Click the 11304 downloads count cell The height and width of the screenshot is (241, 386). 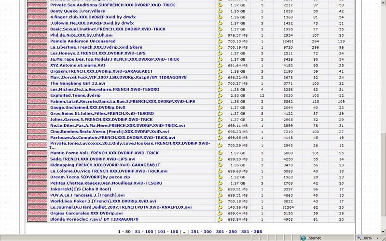click(x=288, y=207)
